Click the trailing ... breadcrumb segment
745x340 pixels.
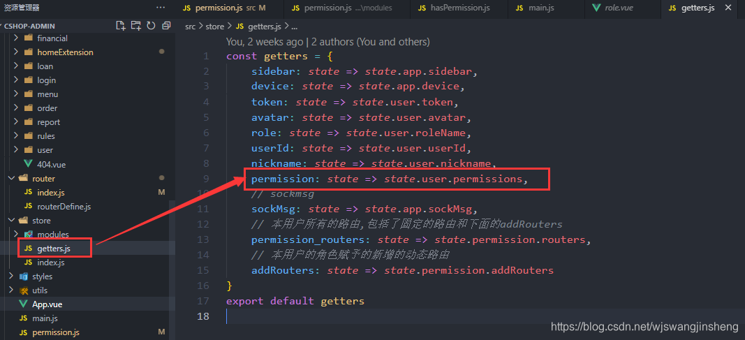[294, 27]
